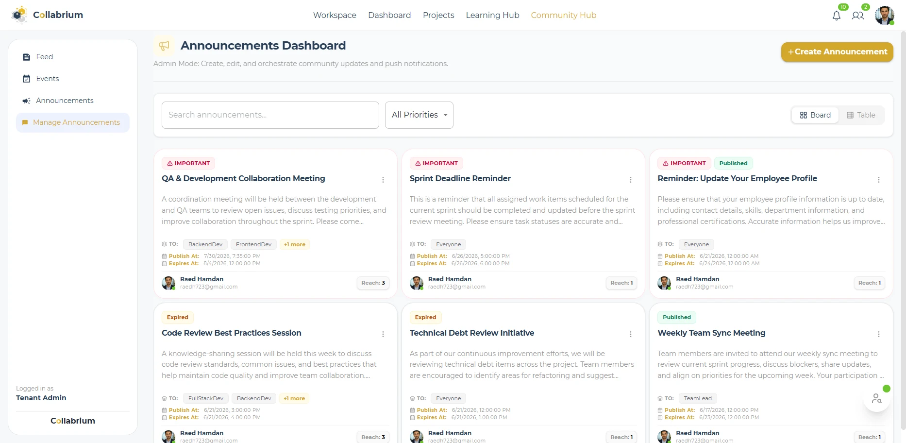Go to Feed in sidebar
Viewport: 906px width, 443px height.
coord(73,57)
